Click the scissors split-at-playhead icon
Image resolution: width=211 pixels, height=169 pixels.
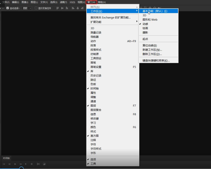[x=38, y=164]
